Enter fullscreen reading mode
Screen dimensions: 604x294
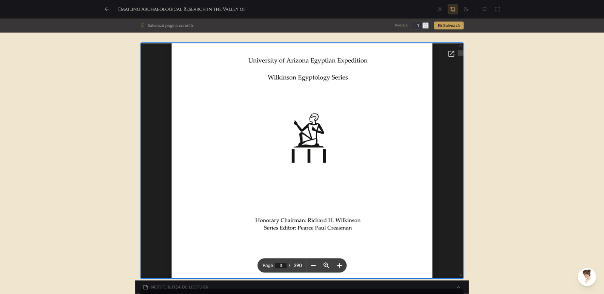coord(498,9)
